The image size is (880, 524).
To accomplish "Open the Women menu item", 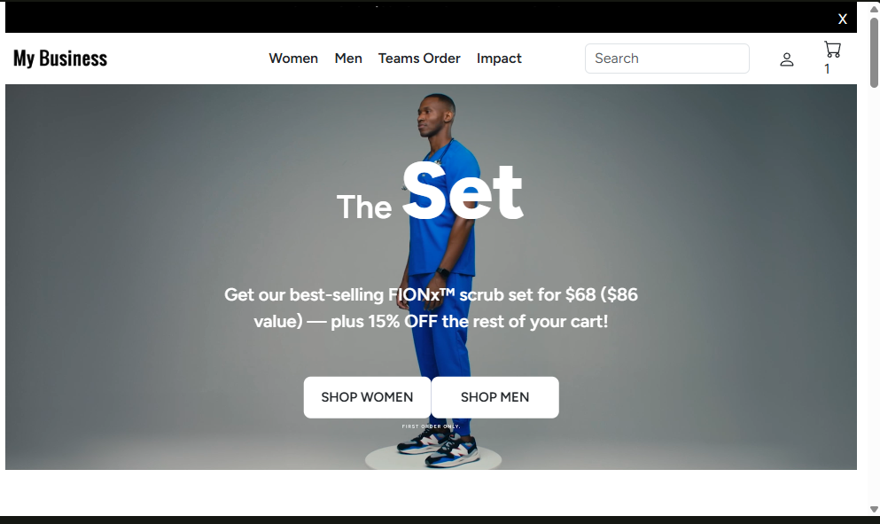I will (293, 59).
